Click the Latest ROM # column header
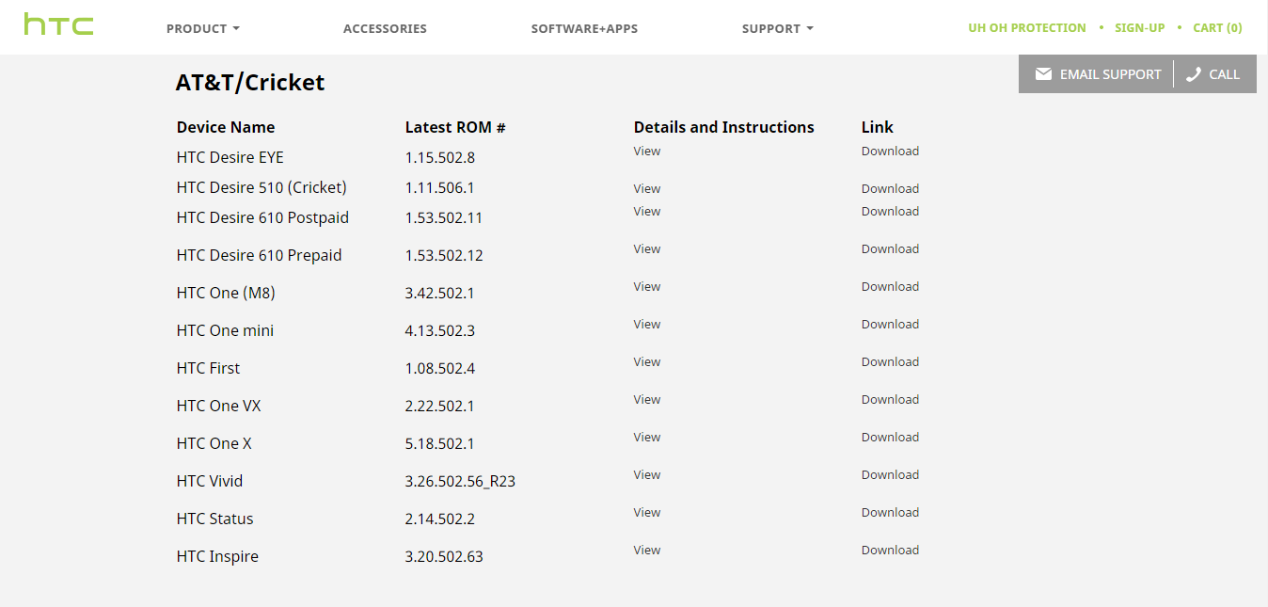The height and width of the screenshot is (607, 1268). point(455,127)
